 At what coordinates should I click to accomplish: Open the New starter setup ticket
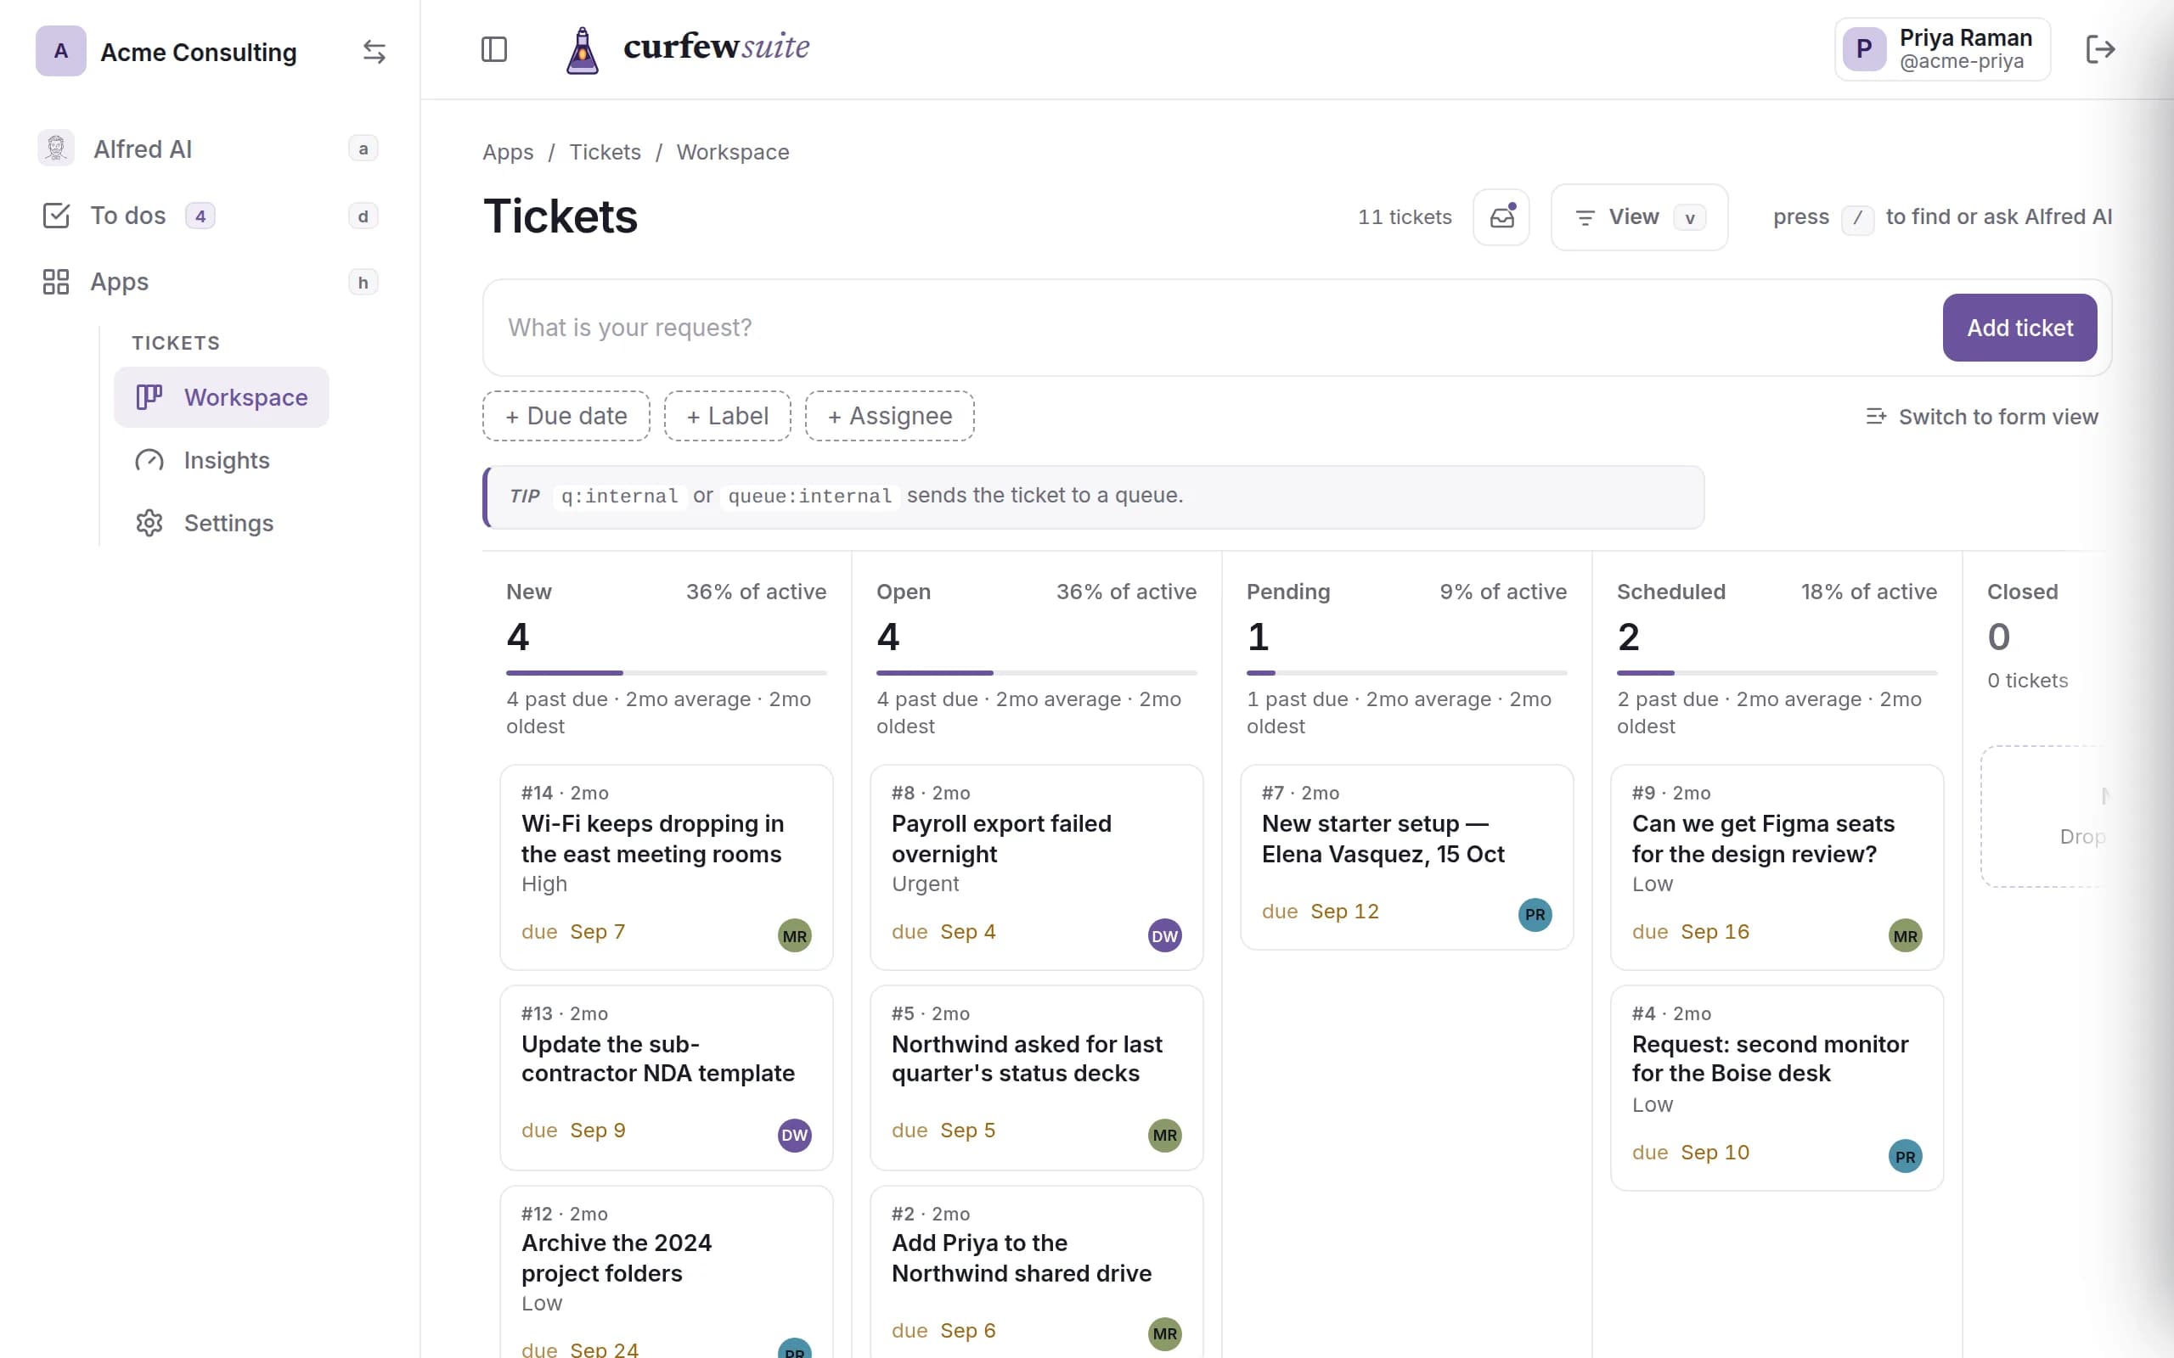1407,857
